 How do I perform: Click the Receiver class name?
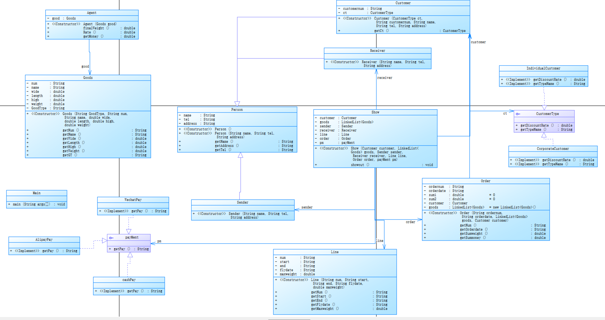(377, 51)
